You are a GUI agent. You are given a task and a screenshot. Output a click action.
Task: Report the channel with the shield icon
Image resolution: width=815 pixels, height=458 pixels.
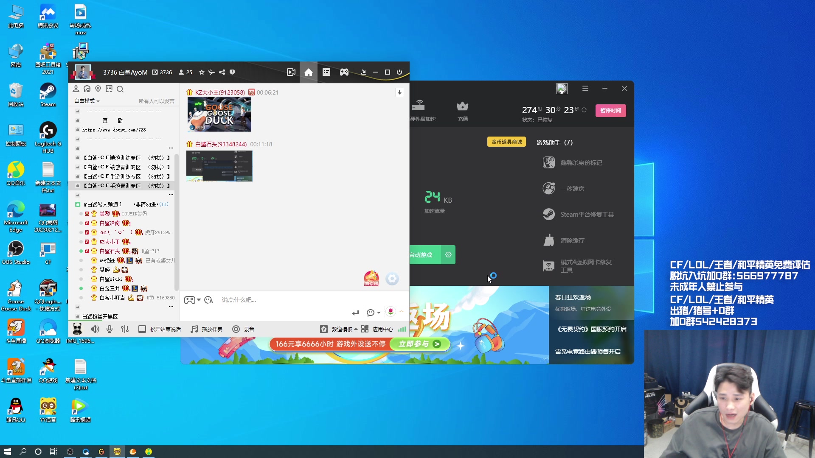232,73
